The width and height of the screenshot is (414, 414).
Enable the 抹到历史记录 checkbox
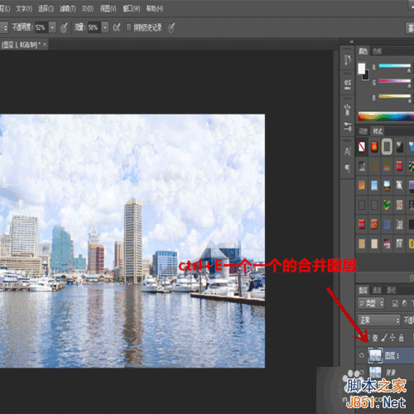coord(128,27)
